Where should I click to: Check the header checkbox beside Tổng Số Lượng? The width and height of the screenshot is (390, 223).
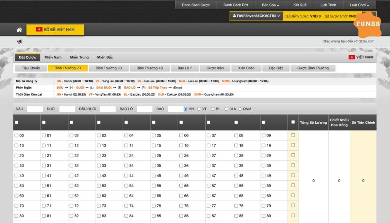293,122
